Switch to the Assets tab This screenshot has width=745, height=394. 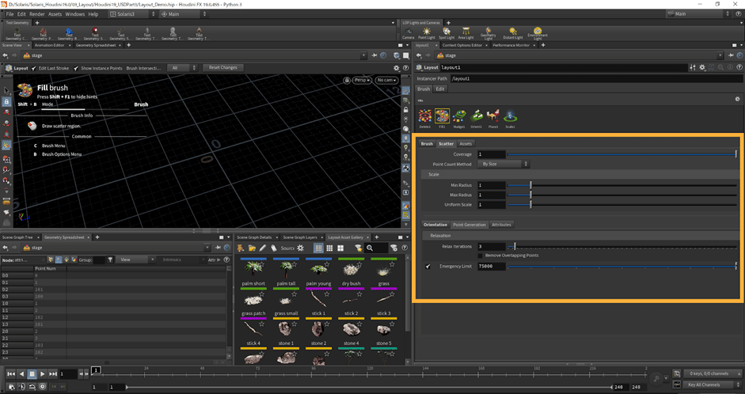click(466, 144)
